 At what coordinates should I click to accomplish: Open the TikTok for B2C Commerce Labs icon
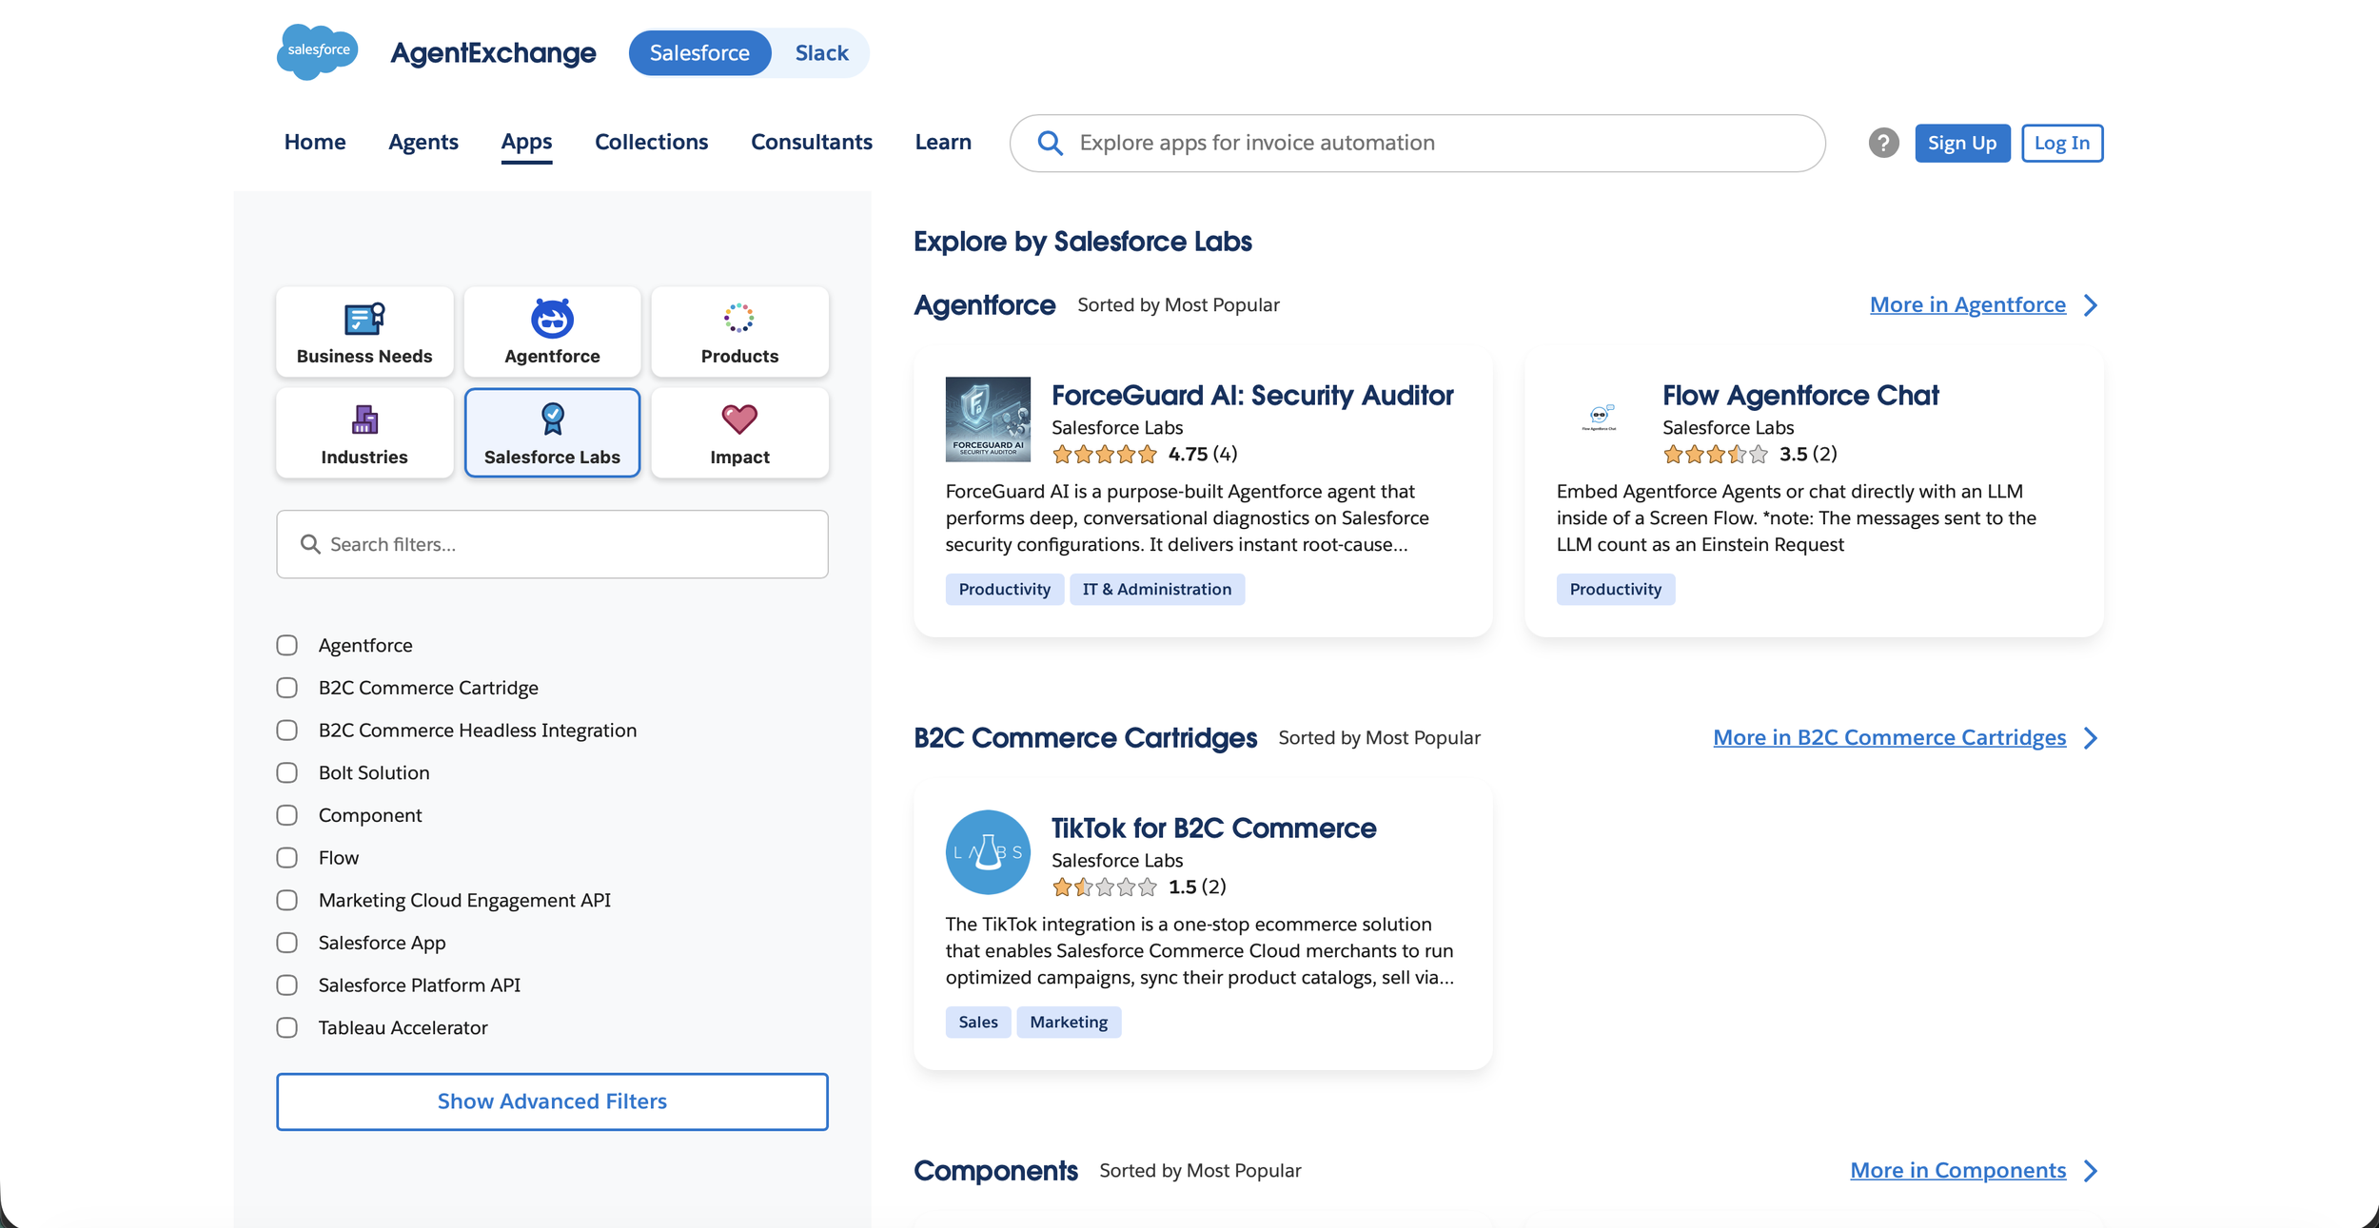(988, 852)
